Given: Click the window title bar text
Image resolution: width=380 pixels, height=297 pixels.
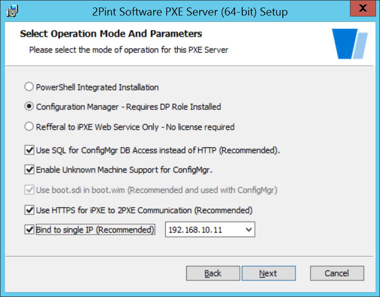Looking at the screenshot, I should (x=190, y=11).
